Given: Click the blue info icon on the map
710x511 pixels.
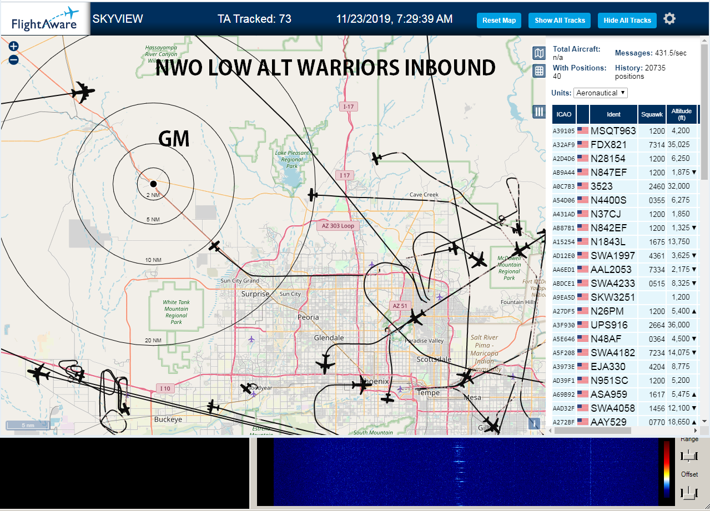Looking at the screenshot, I should [x=535, y=423].
